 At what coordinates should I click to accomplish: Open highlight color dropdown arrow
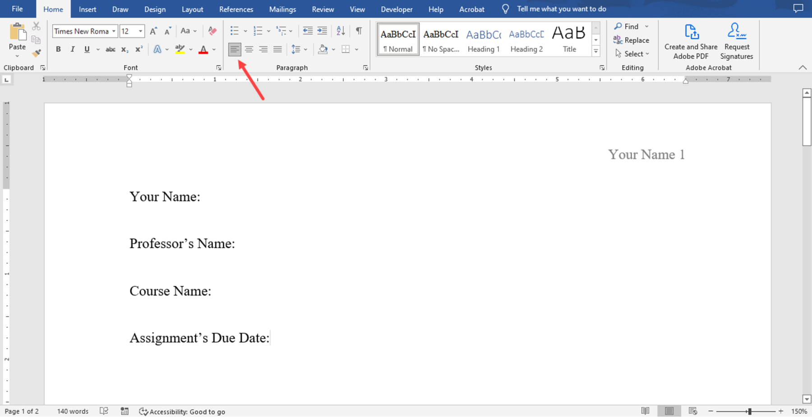pos(191,50)
